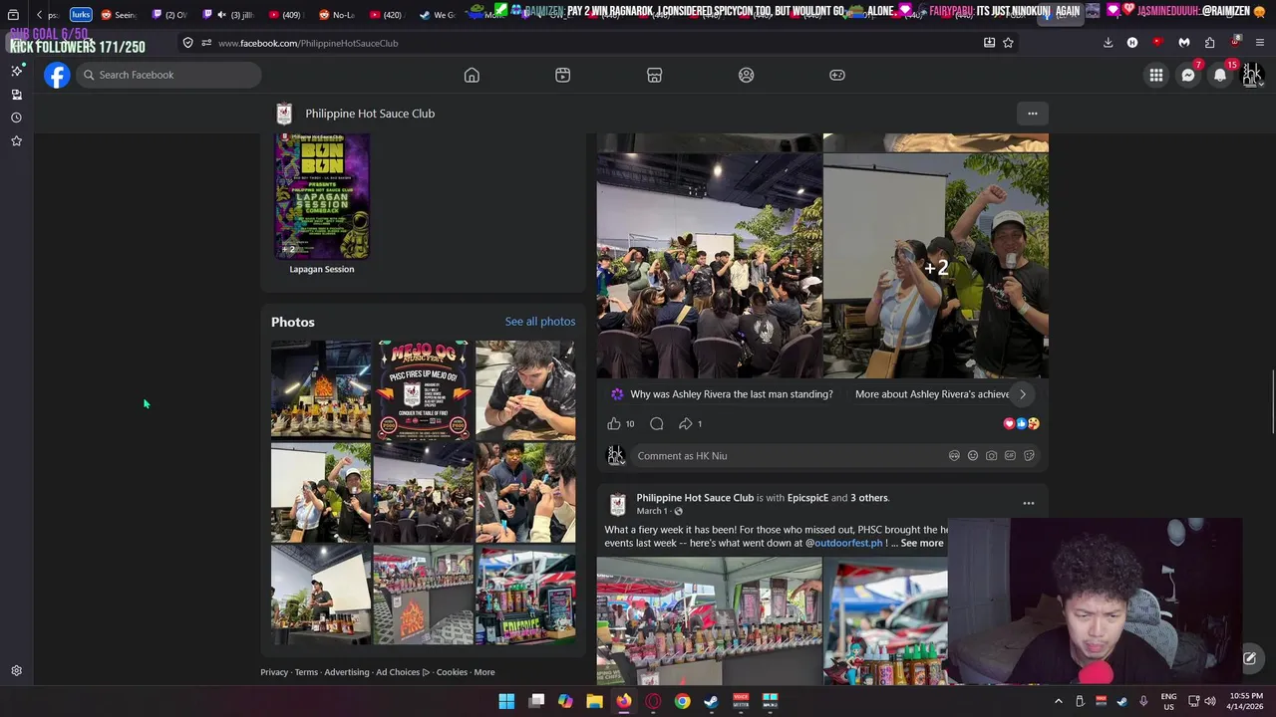Switch to the Seeing Reddit tab
Image resolution: width=1276 pixels, height=717 pixels.
(x=119, y=15)
